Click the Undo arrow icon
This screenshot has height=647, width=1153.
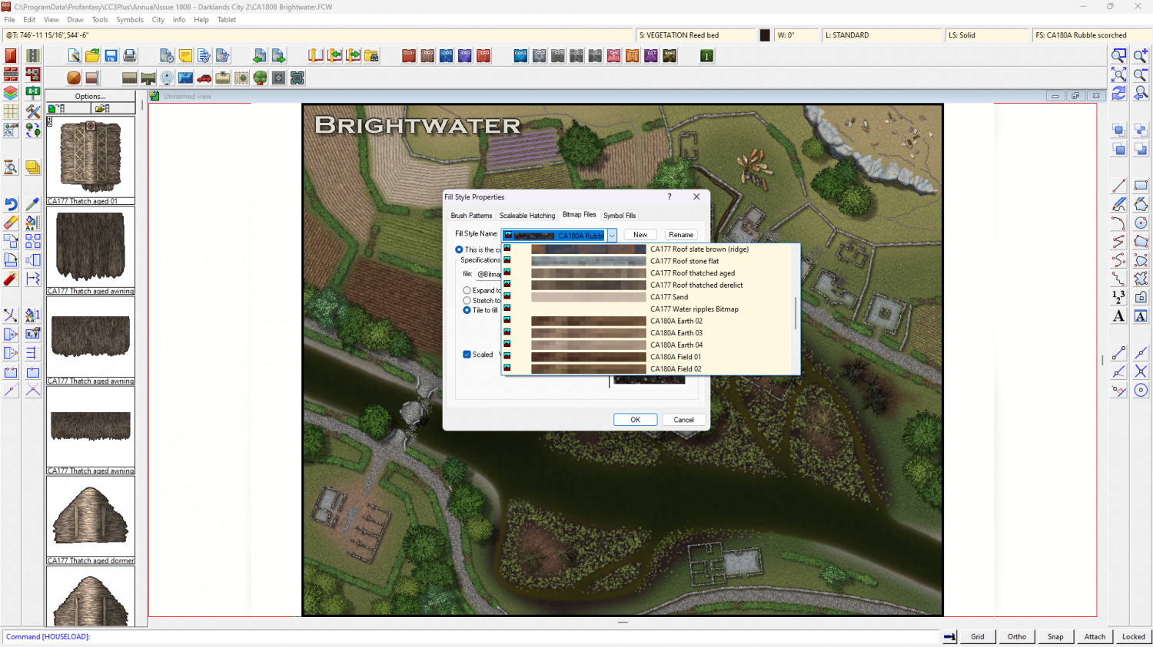click(x=11, y=204)
